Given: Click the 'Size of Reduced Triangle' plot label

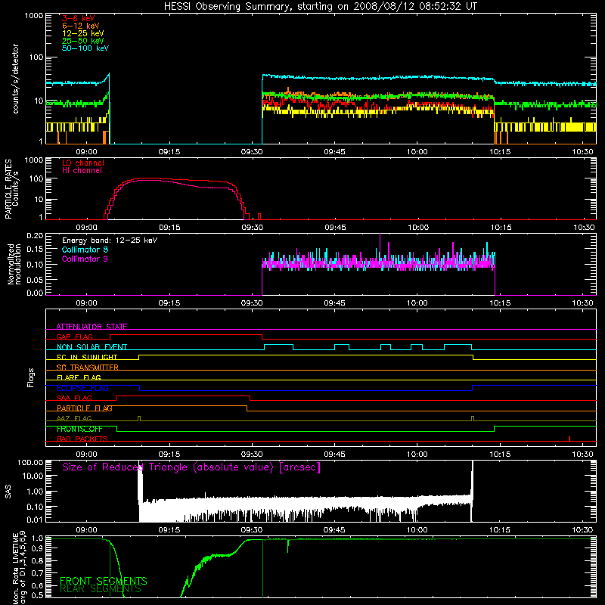Looking at the screenshot, I should (191, 467).
